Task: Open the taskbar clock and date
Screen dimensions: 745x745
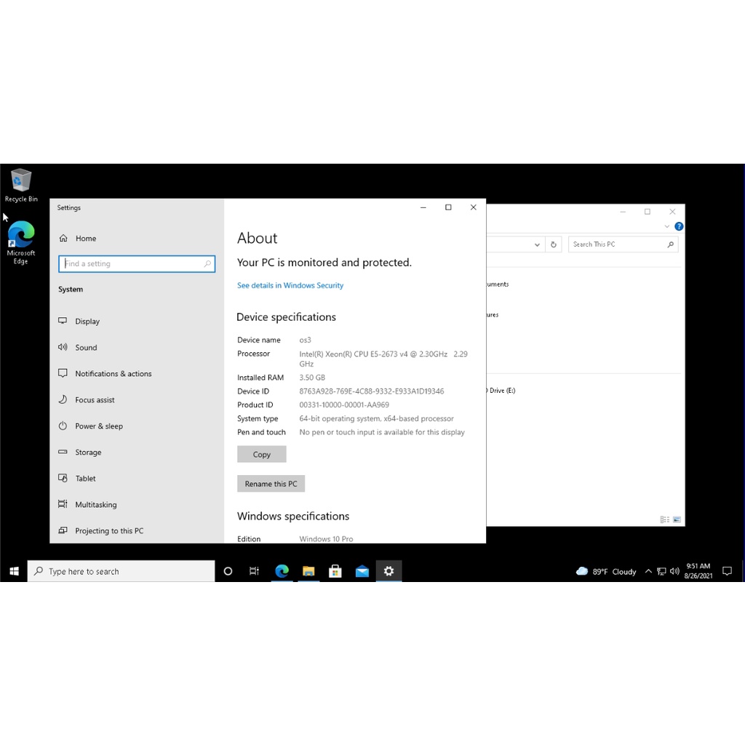Action: [698, 571]
